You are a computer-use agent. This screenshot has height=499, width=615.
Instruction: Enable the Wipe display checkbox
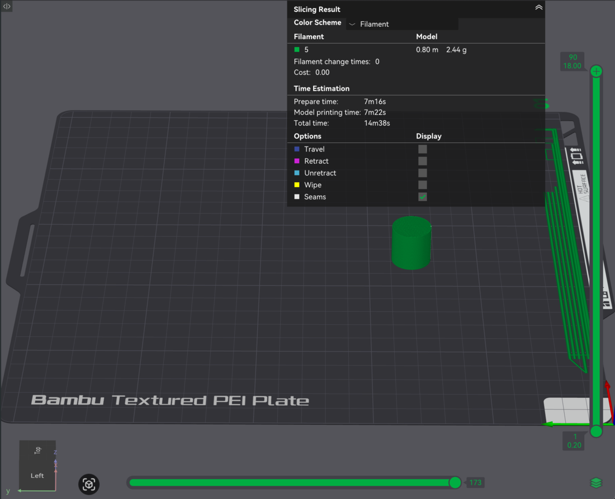[x=423, y=185]
